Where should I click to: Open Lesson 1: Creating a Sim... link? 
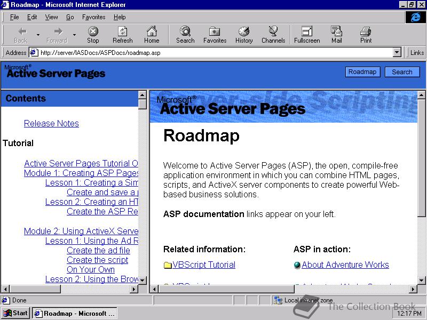click(x=92, y=182)
